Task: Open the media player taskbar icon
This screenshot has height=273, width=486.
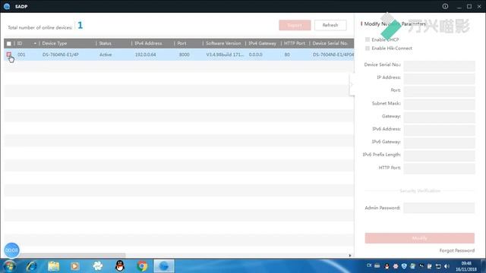Action: pos(74,266)
